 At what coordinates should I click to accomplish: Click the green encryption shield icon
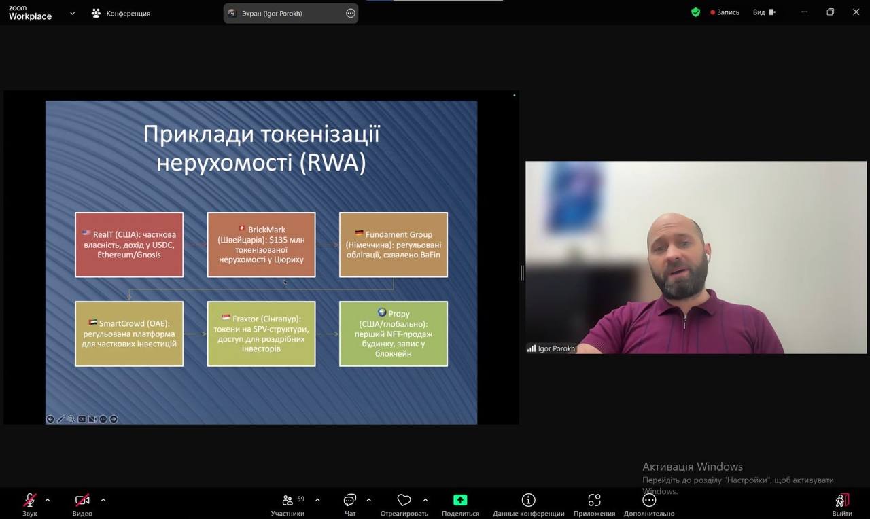695,12
